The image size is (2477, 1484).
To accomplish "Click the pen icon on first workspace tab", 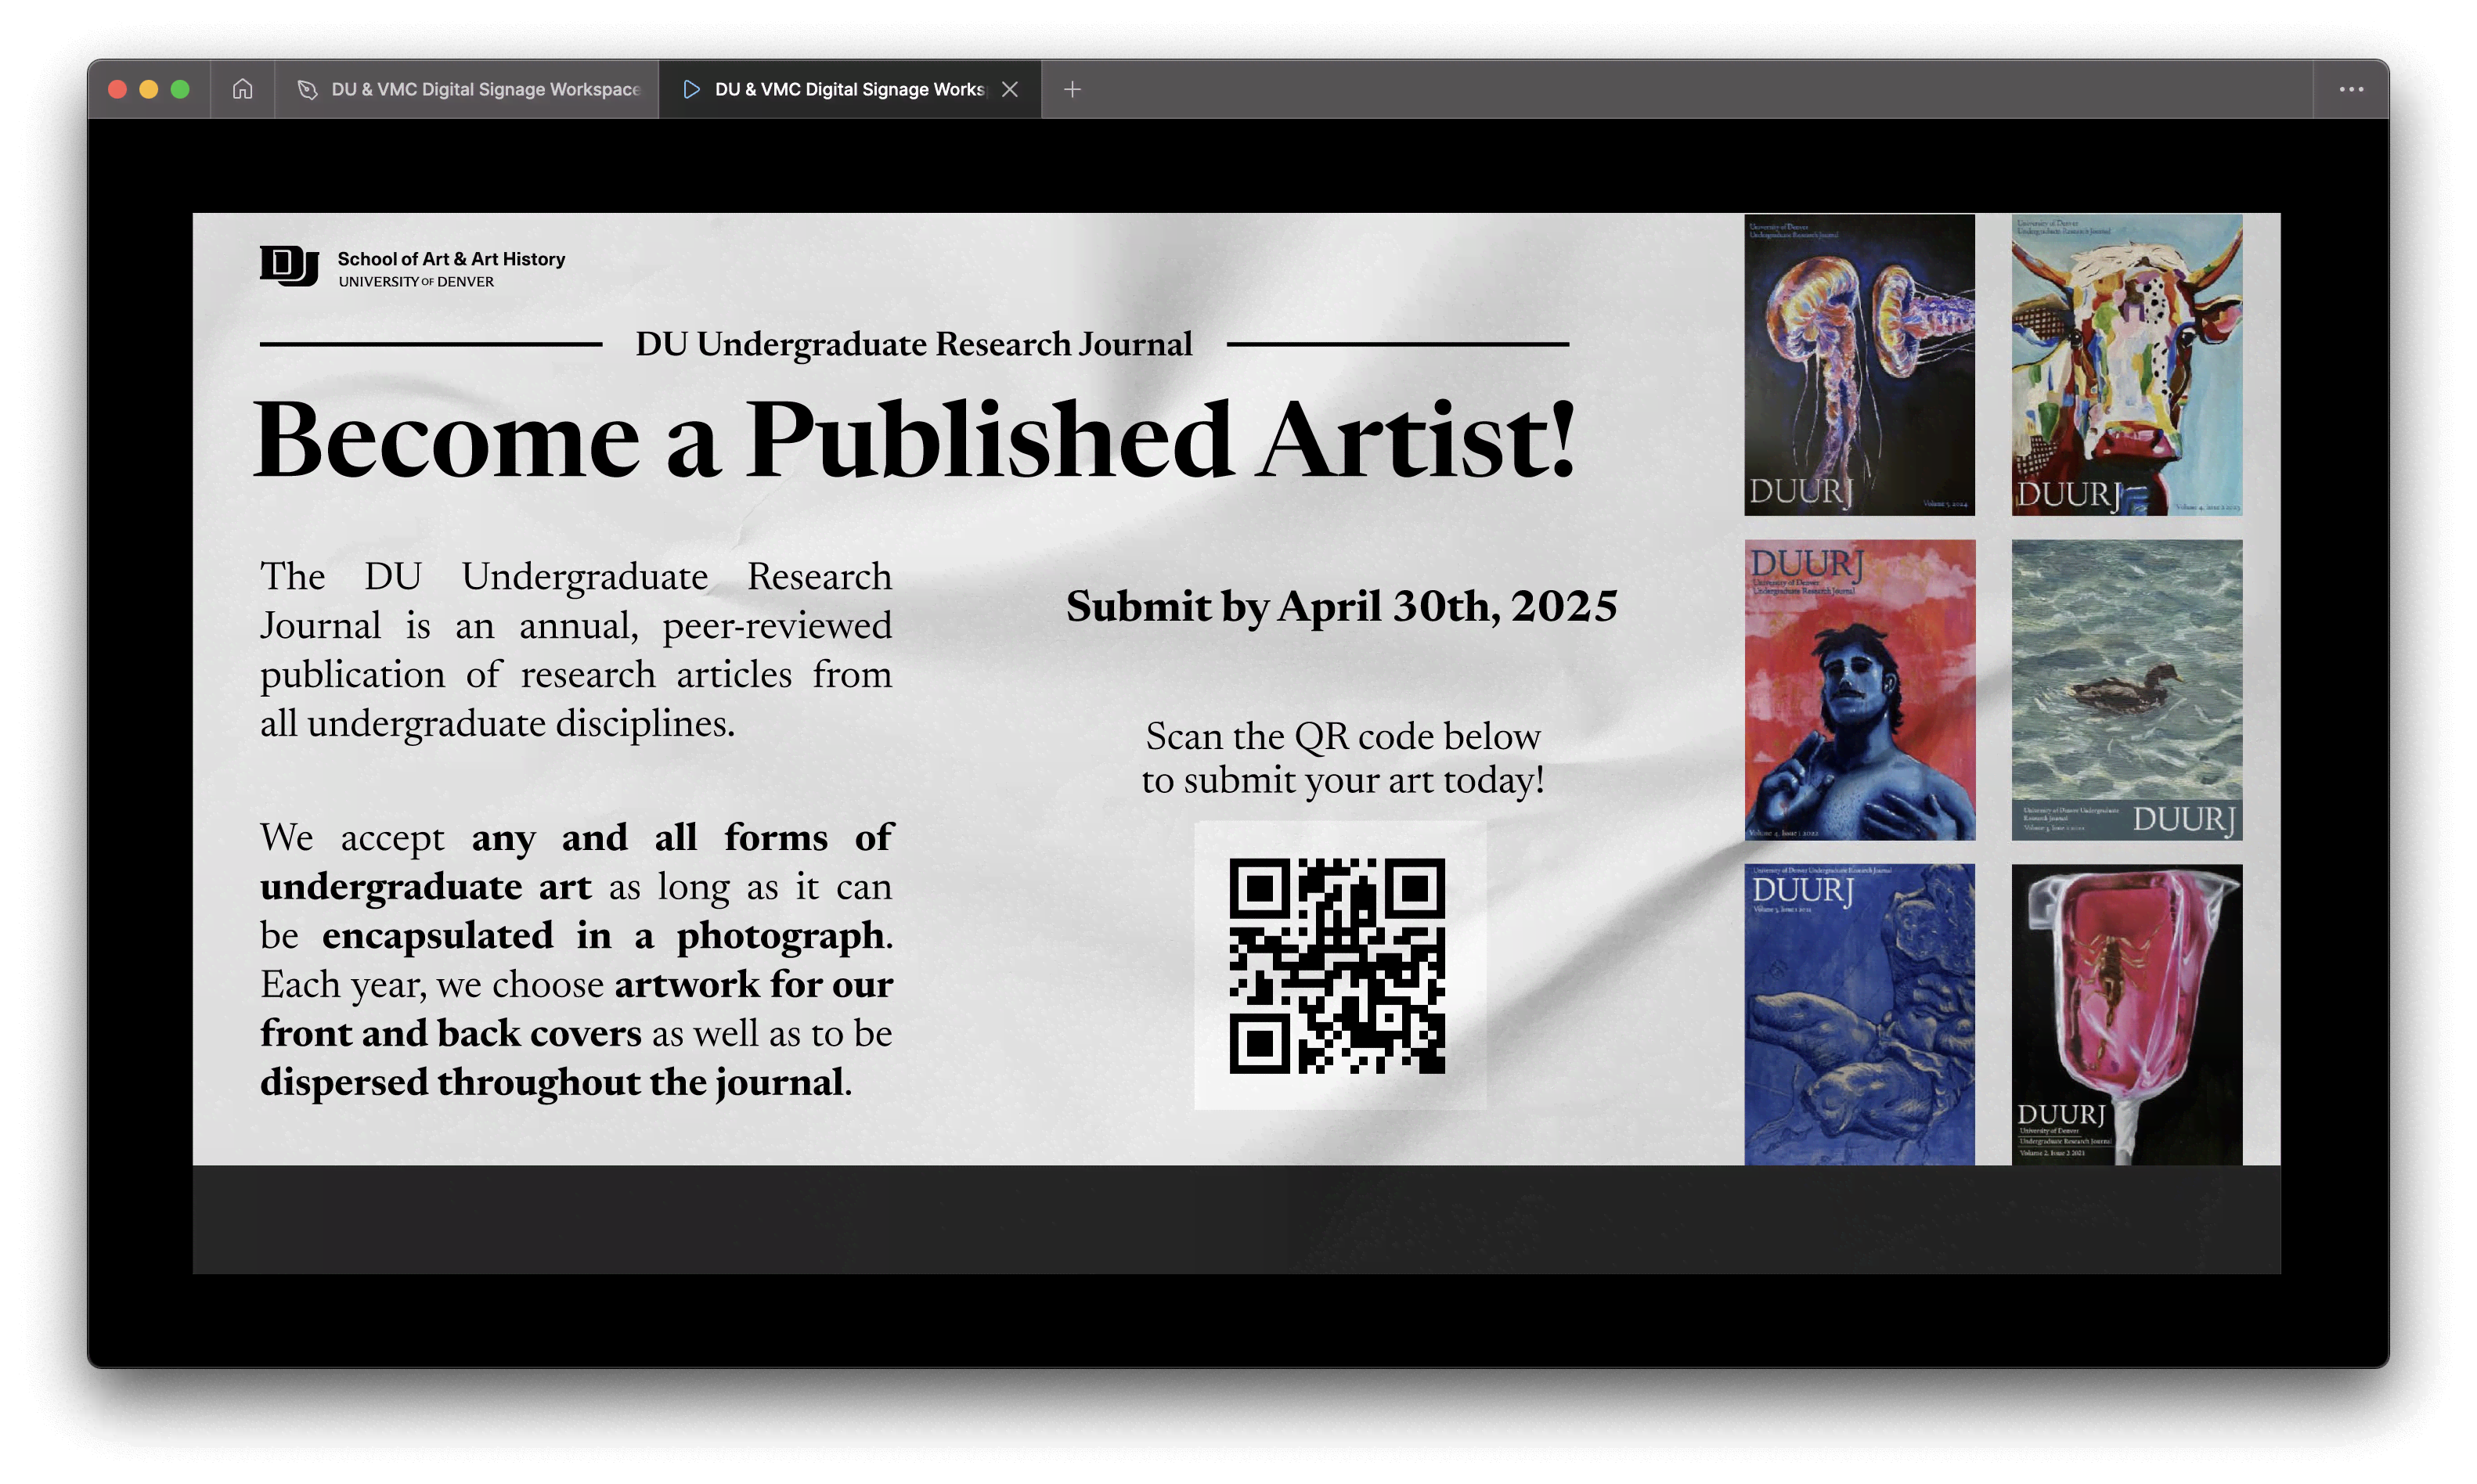I will (x=307, y=89).
